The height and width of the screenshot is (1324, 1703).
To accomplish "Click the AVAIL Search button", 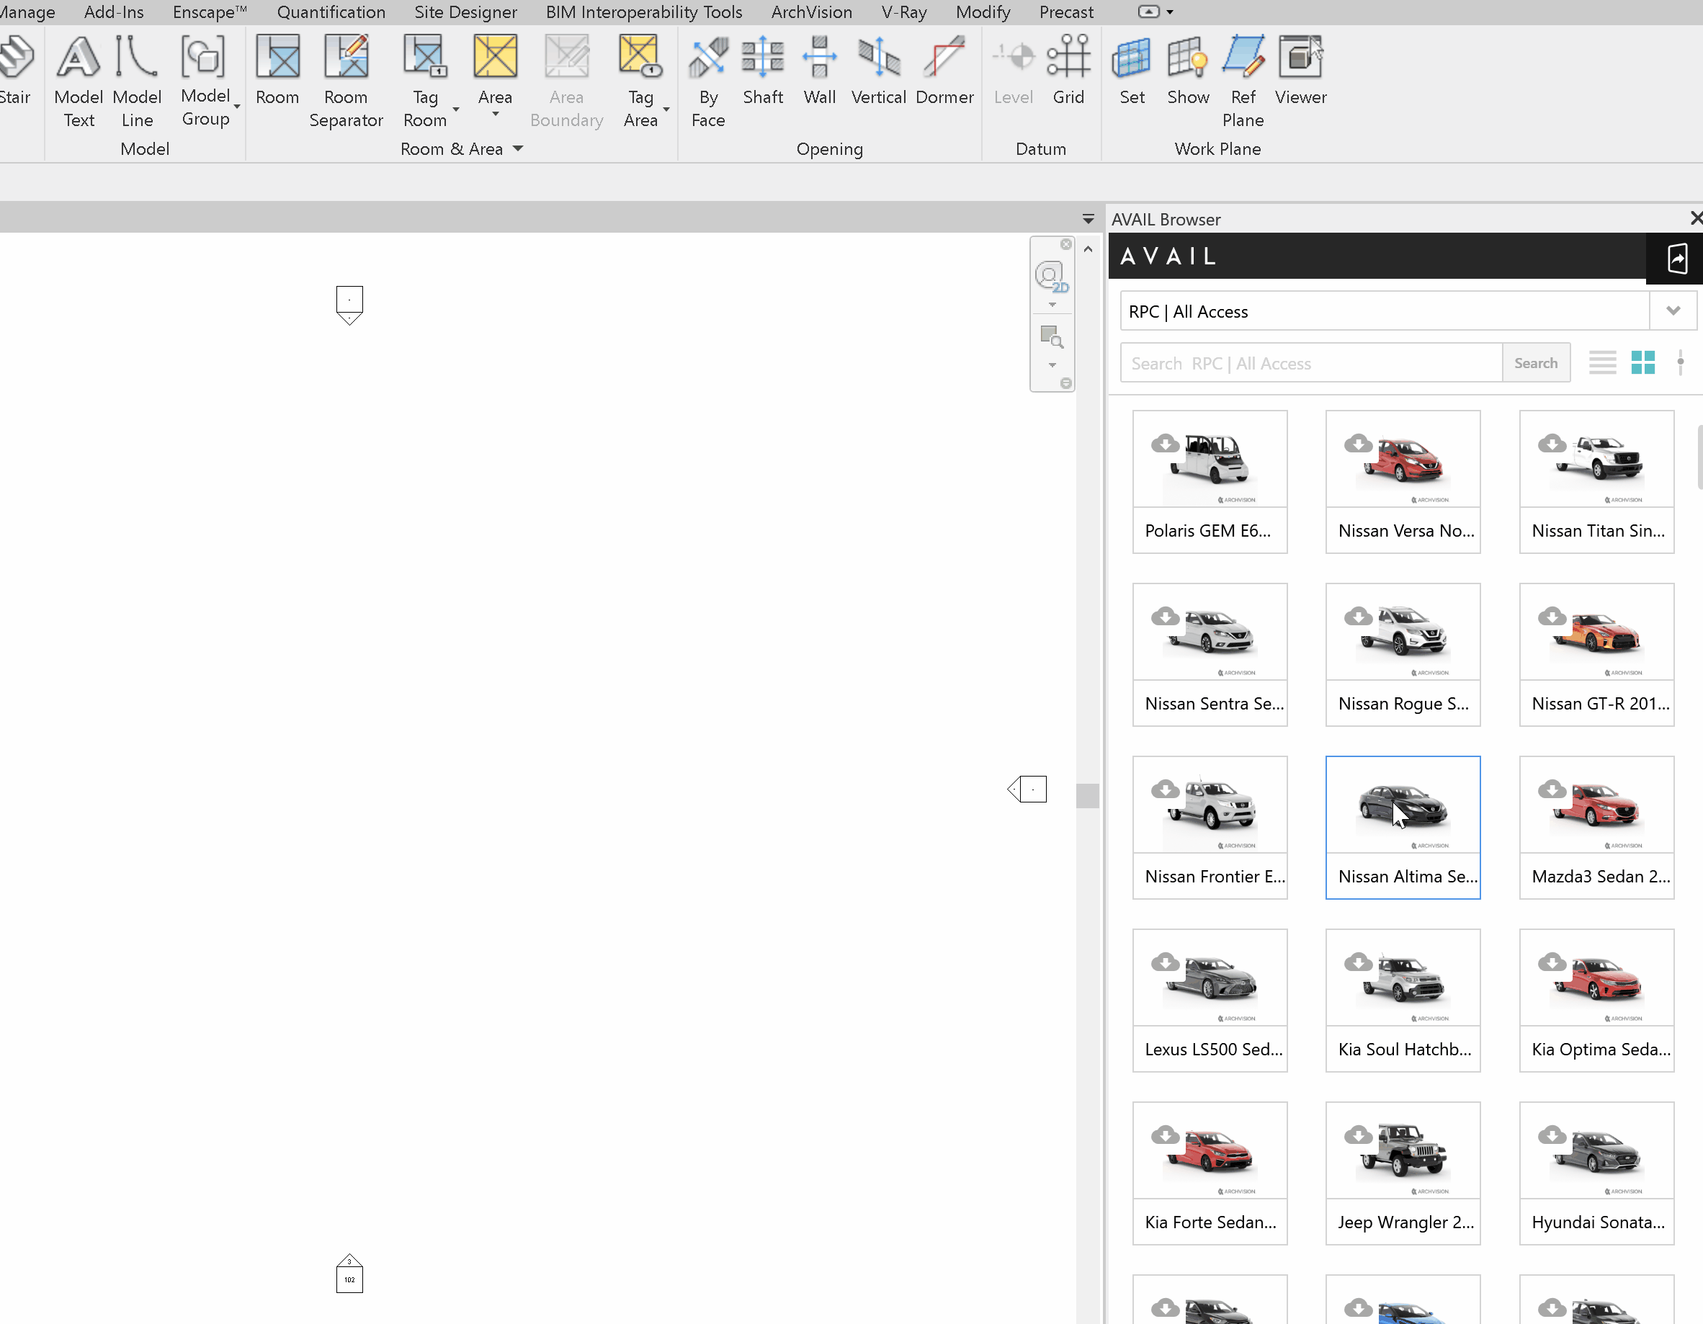I will 1536,362.
